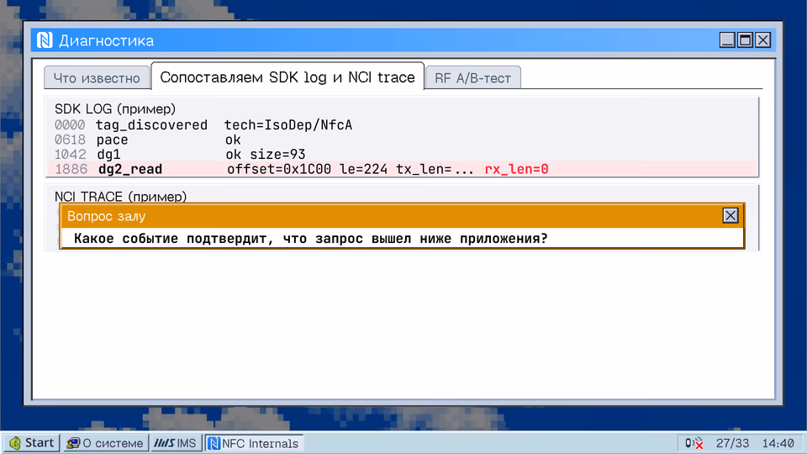Select the dg1 ok size=93 row

point(402,154)
